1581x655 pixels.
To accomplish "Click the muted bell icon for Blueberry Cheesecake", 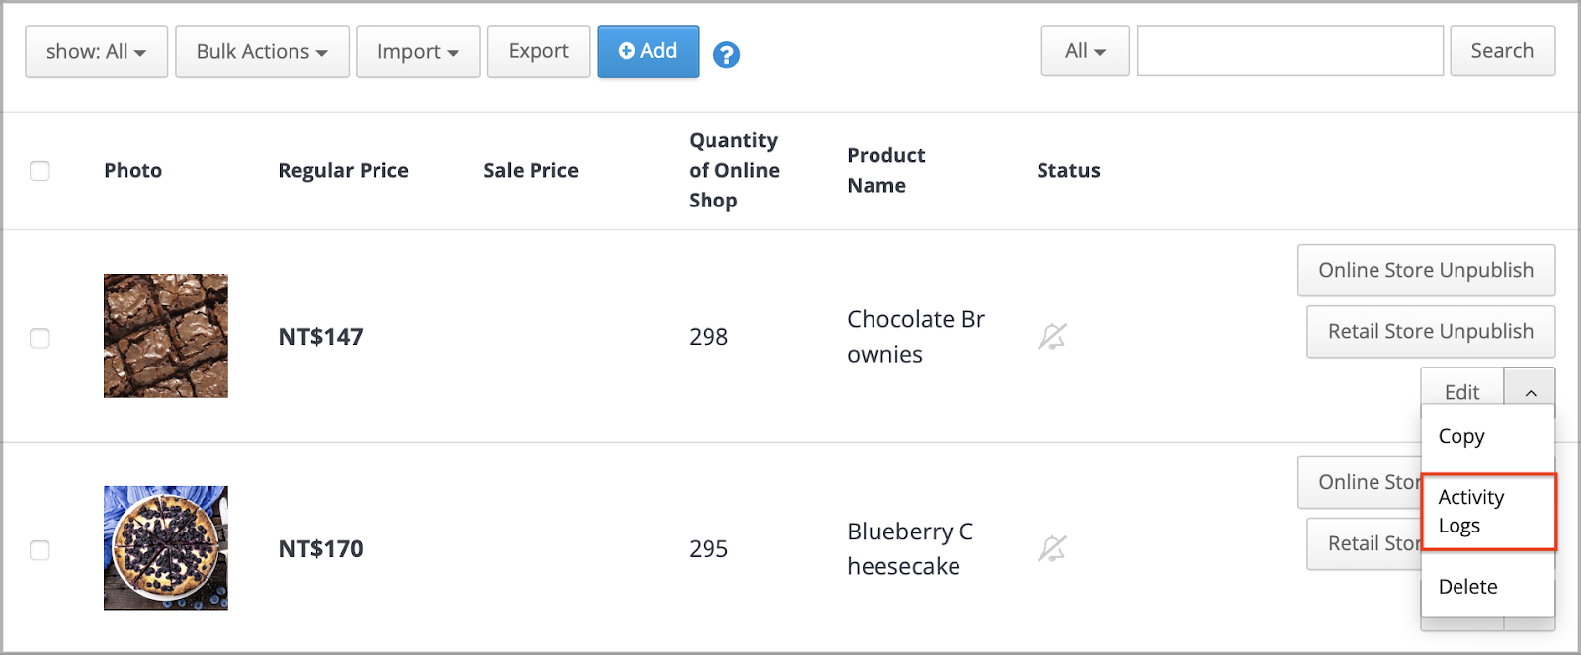I will point(1052,549).
